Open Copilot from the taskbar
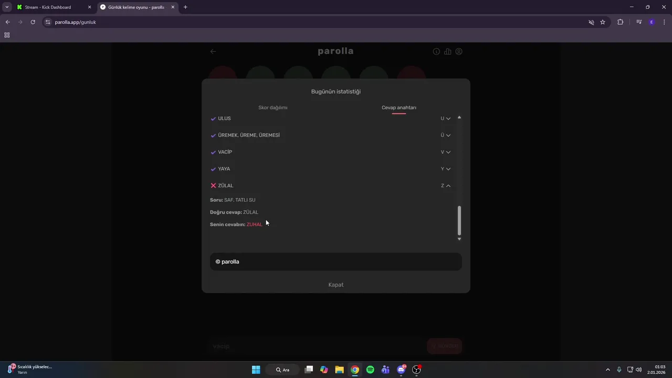The width and height of the screenshot is (672, 378). 324,370
